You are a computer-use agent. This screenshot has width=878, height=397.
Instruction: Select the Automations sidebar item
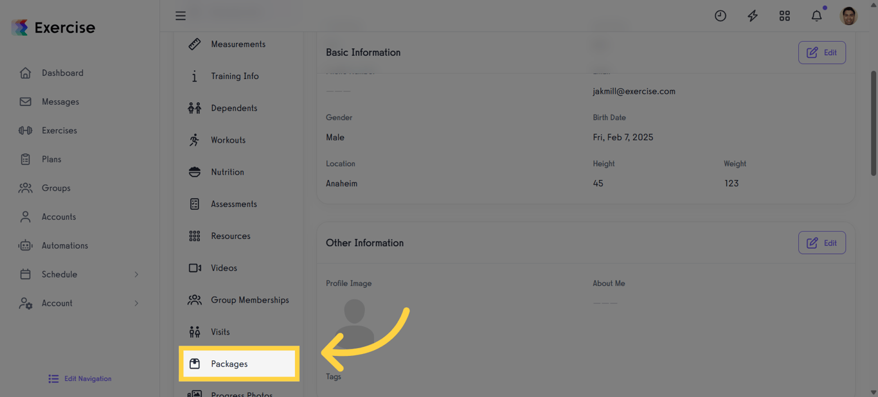click(64, 245)
